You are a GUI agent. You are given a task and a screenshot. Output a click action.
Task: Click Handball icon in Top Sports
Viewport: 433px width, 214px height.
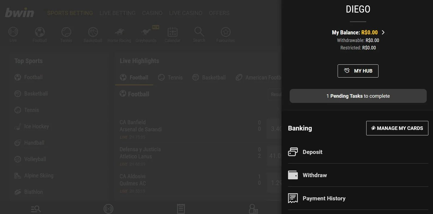[18, 143]
